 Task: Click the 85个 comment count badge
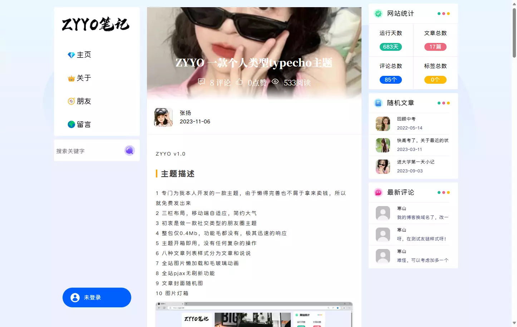[x=391, y=80]
